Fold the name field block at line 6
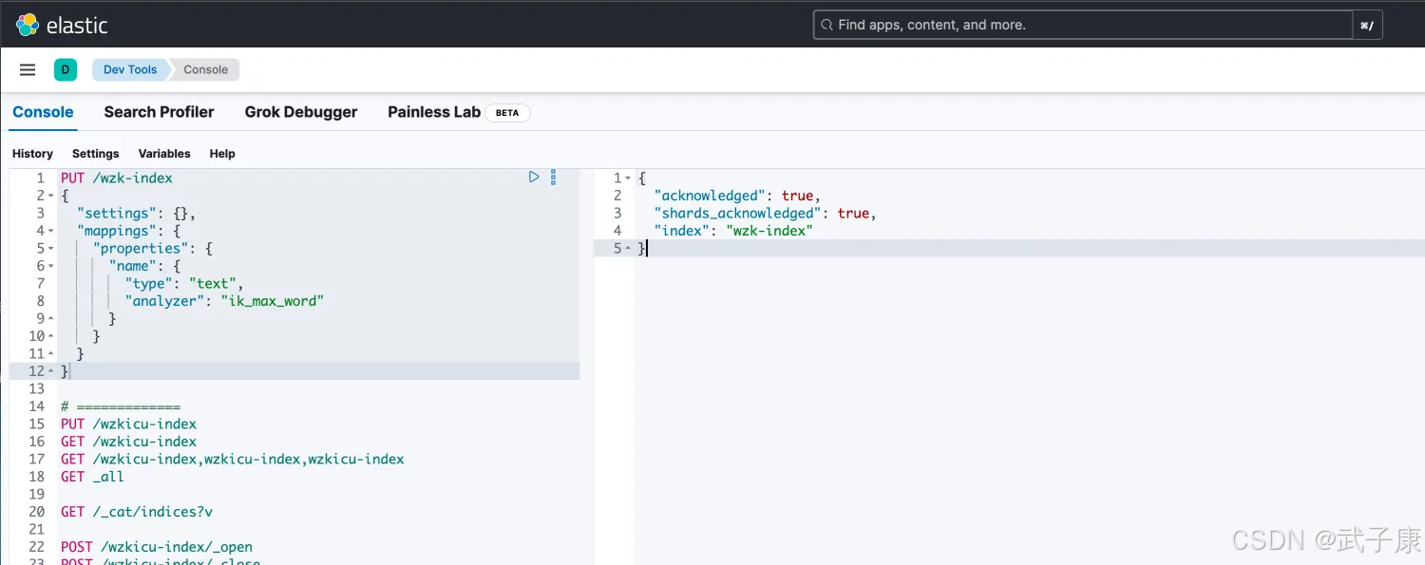The image size is (1425, 565). click(50, 266)
